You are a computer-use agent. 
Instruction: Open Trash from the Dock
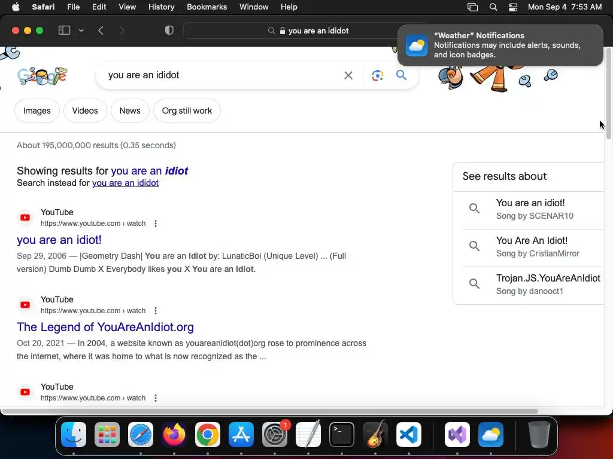539,434
